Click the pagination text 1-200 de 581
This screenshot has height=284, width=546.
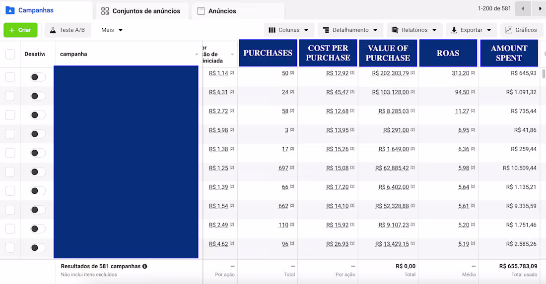point(494,8)
